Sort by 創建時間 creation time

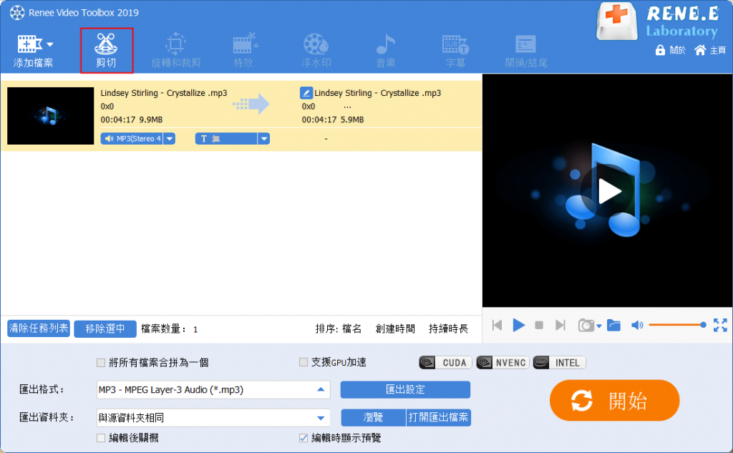pos(395,328)
